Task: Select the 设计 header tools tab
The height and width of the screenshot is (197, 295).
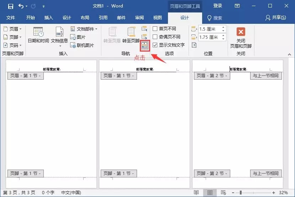Action: click(185, 18)
